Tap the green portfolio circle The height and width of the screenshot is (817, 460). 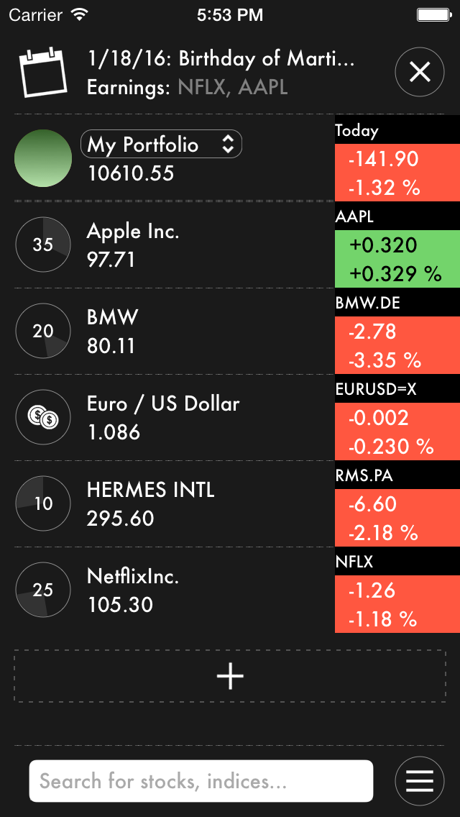tap(43, 158)
